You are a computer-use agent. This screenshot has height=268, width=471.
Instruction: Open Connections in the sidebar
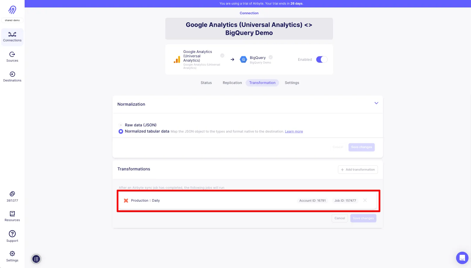pos(12,37)
